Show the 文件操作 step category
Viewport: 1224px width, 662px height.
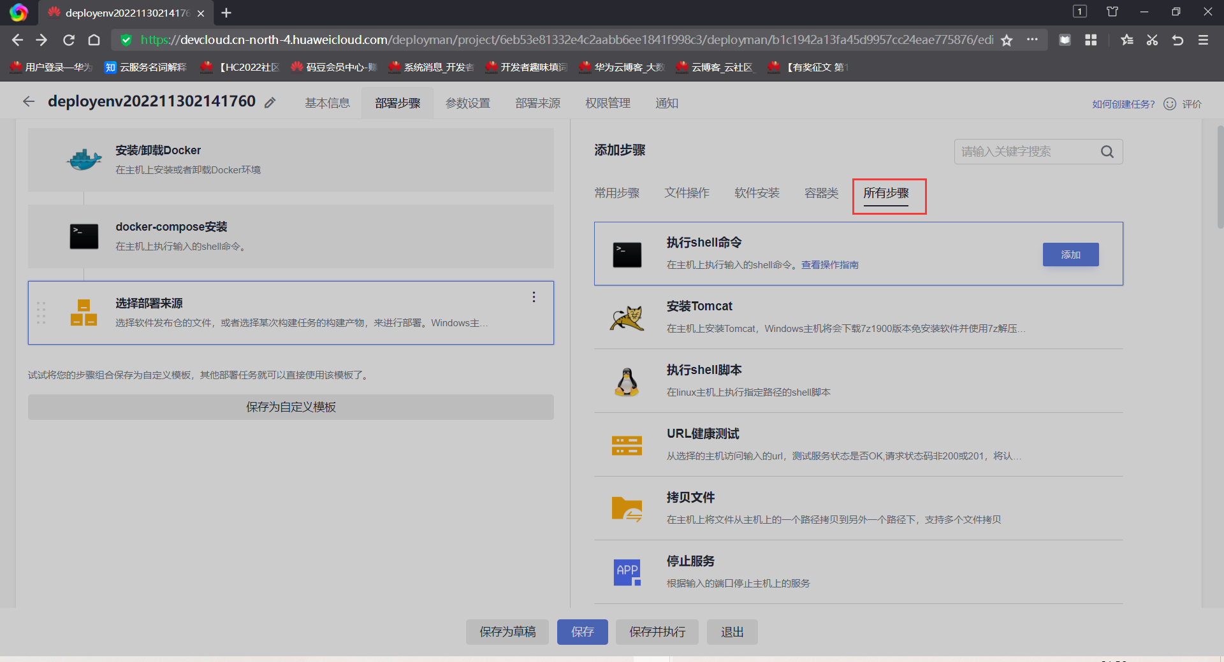pos(687,193)
